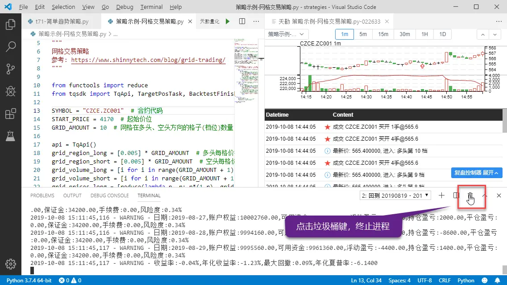Open Manage gear settings icon
This screenshot has width=507, height=285.
(x=11, y=264)
